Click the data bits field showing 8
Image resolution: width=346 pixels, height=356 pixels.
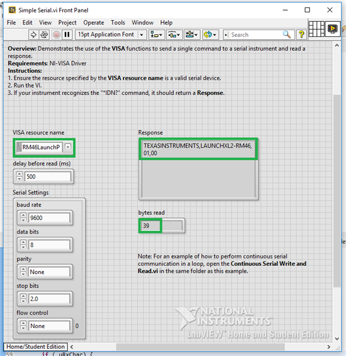click(49, 245)
